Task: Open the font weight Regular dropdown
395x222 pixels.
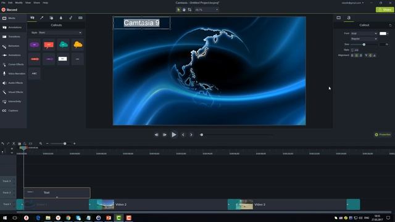Action: coord(364,39)
